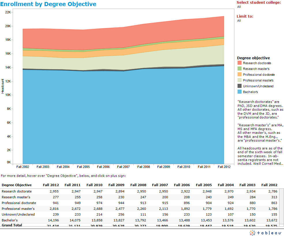Click the Fall 2006 column header
284x237 pixels.
point(182,185)
